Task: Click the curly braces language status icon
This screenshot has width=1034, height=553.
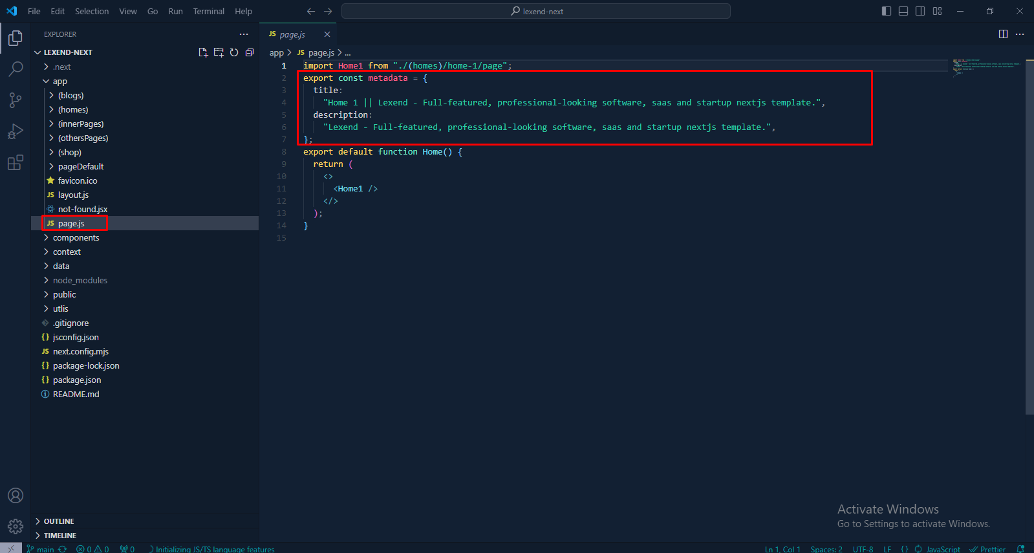Action: point(905,549)
